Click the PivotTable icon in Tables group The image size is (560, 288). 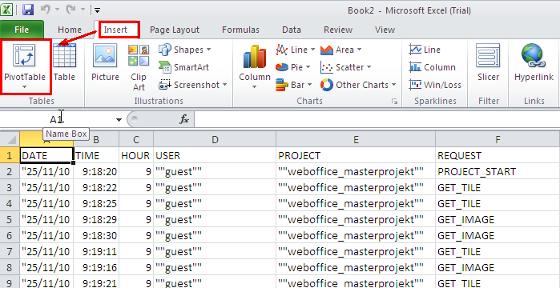(x=24, y=56)
